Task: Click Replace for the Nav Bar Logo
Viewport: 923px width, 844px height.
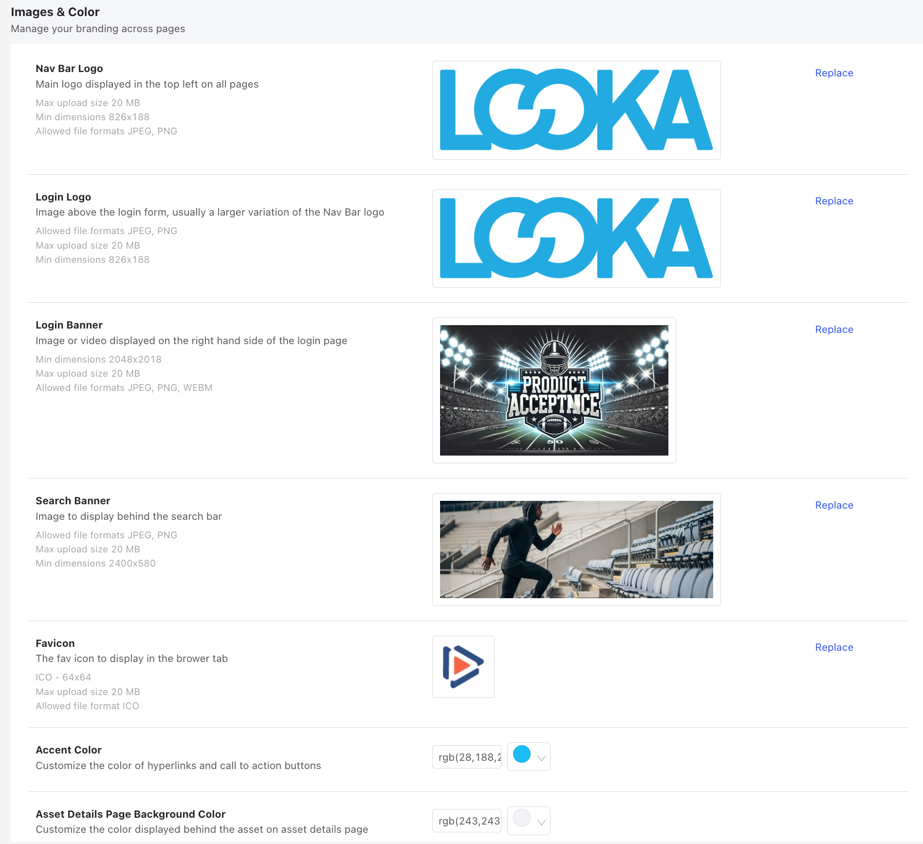Action: click(x=834, y=73)
